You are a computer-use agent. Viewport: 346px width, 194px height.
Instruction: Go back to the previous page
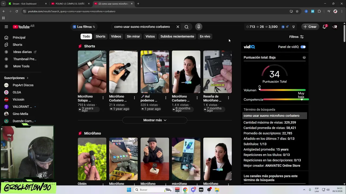(x=4, y=11)
